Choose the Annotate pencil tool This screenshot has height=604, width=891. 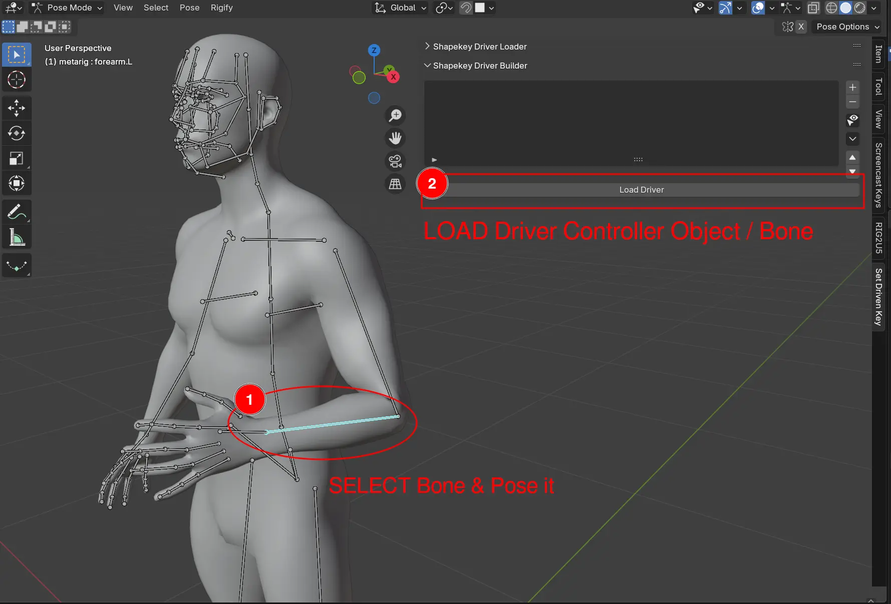pos(17,212)
